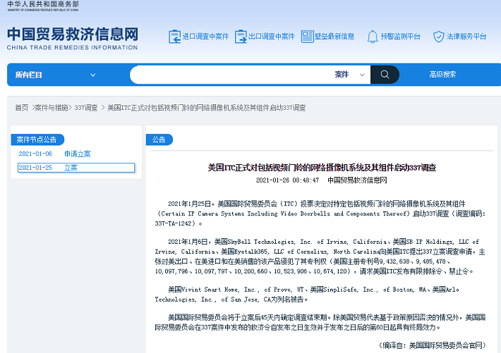Click the chevron beside 所有栏目
Screen dimensions: 501x353
[93, 75]
